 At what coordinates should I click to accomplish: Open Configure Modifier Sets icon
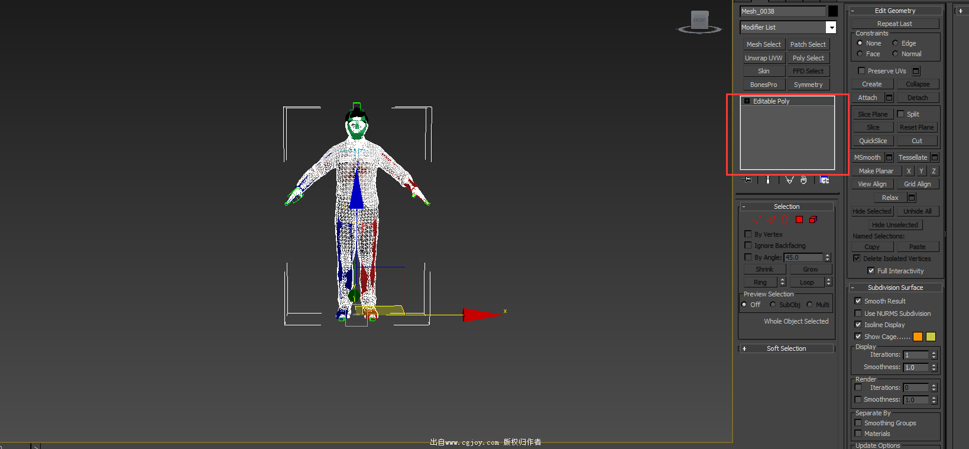[x=825, y=180]
